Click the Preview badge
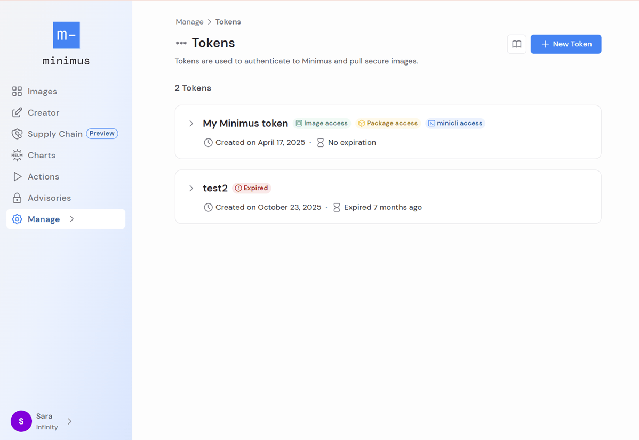The width and height of the screenshot is (639, 440). tap(102, 134)
